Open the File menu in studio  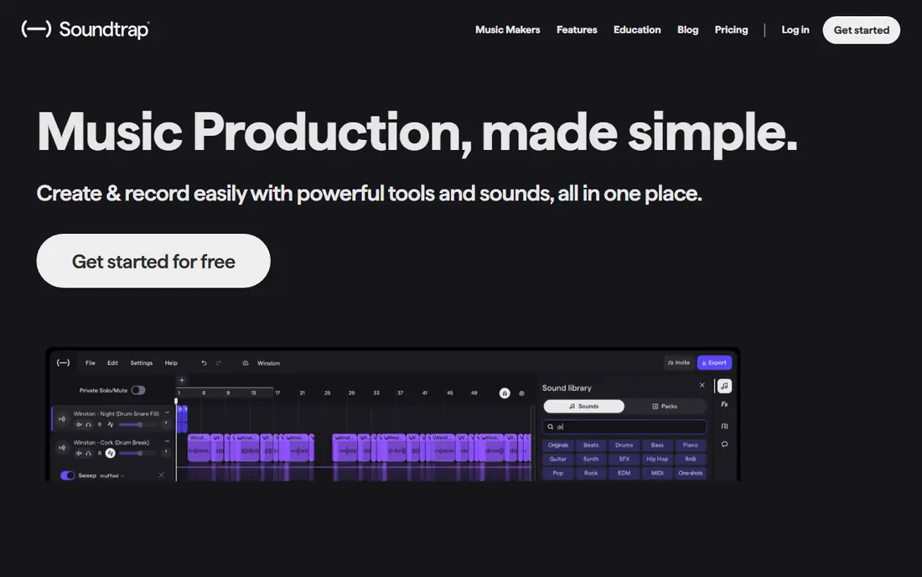click(x=90, y=363)
